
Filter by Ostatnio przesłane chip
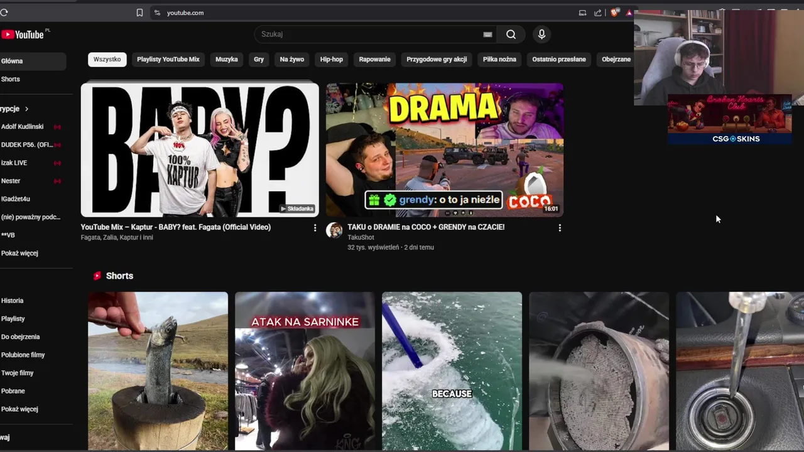(559, 59)
